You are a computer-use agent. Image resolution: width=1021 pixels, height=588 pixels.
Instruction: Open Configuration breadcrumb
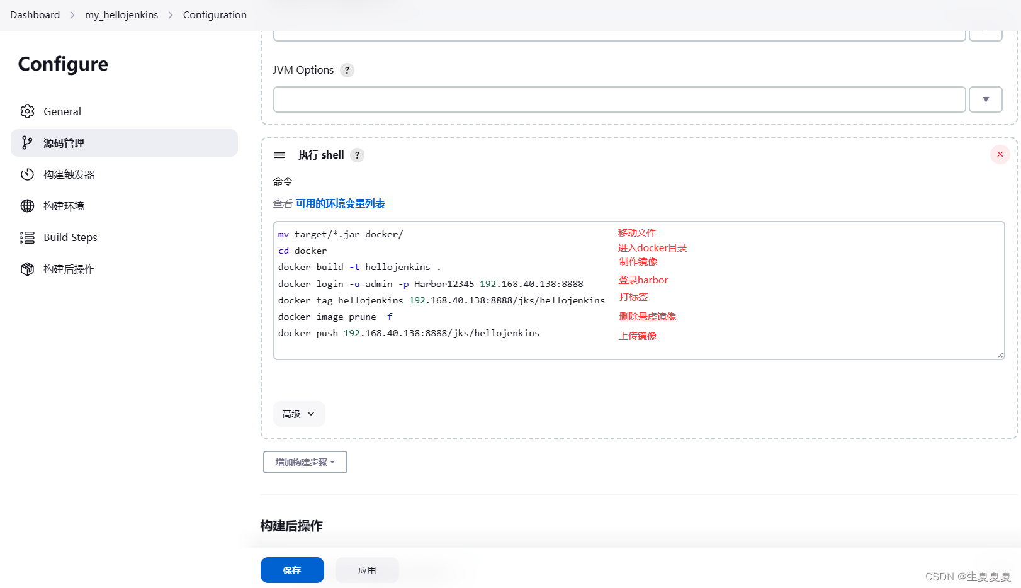click(x=215, y=14)
